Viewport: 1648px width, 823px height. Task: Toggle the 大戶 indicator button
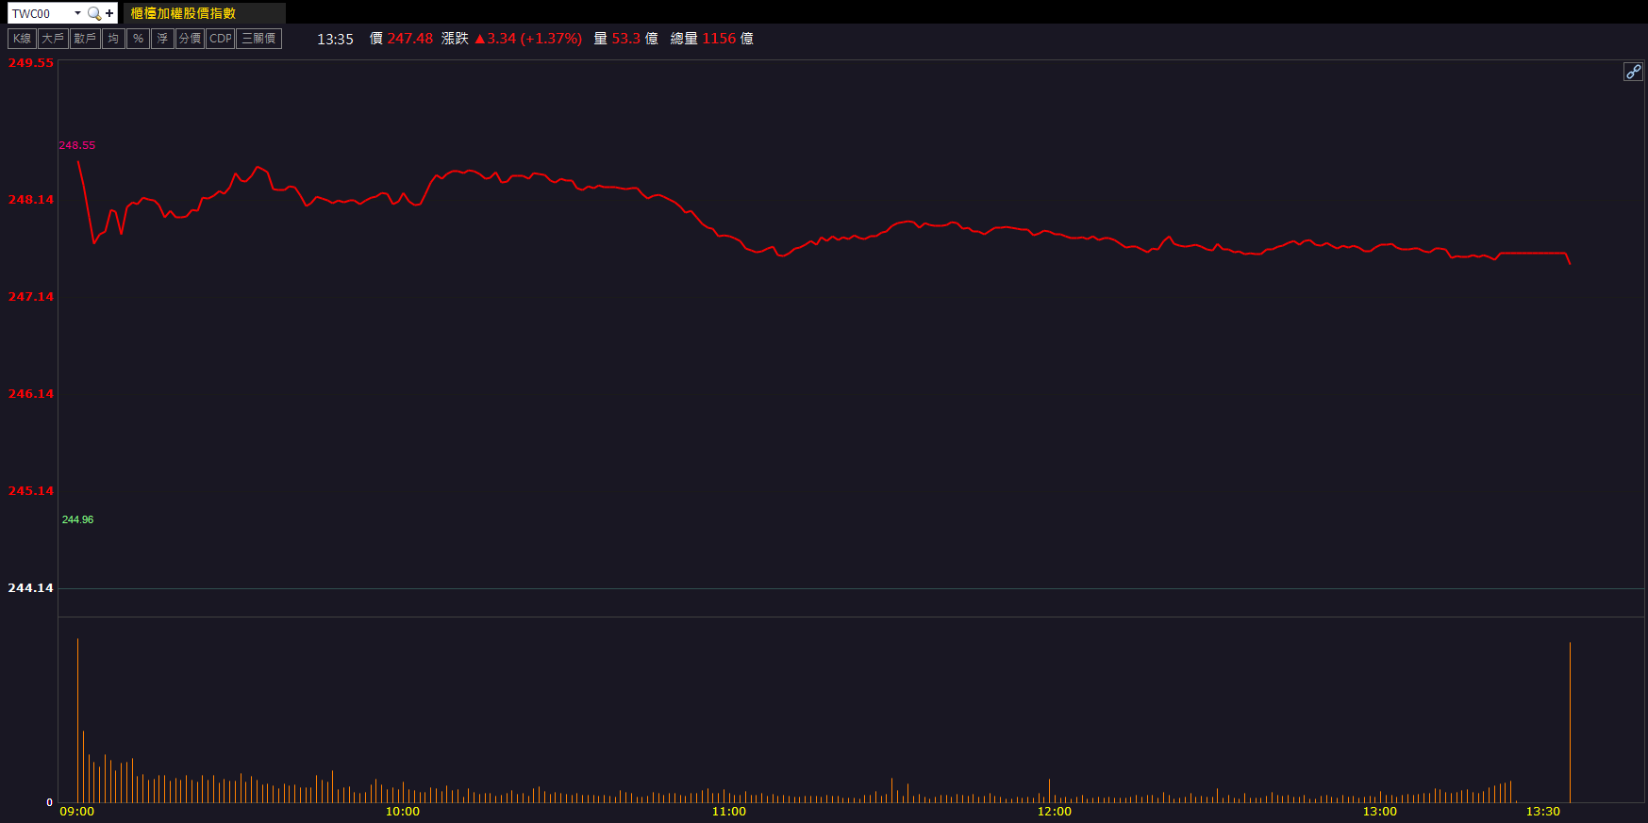53,39
